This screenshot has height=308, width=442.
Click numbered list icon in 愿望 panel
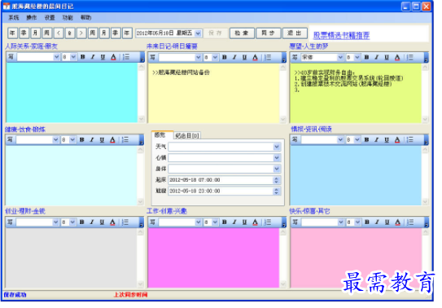410,58
